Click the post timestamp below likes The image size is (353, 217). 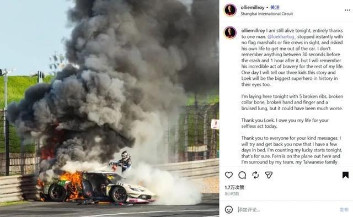pos(232,194)
